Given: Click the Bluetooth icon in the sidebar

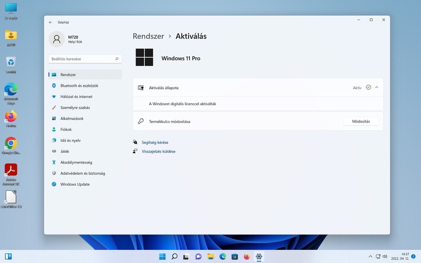Looking at the screenshot, I should pos(54,85).
